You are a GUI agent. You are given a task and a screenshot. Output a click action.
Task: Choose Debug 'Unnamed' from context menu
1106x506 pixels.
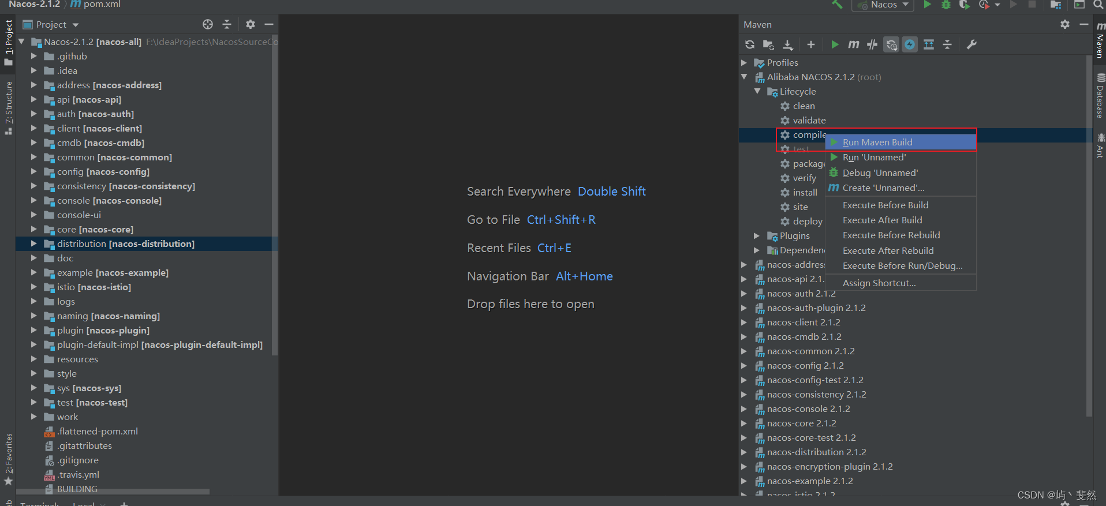(x=901, y=173)
